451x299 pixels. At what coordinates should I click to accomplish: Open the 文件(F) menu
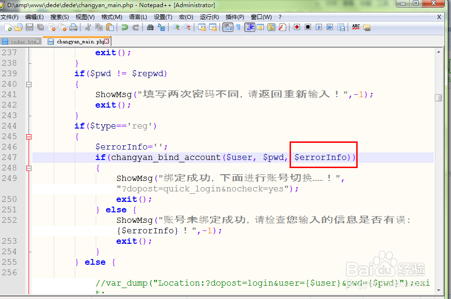pyautogui.click(x=10, y=17)
